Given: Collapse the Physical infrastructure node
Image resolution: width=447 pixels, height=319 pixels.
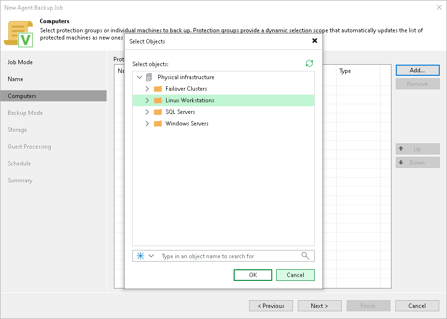Looking at the screenshot, I should pos(140,77).
